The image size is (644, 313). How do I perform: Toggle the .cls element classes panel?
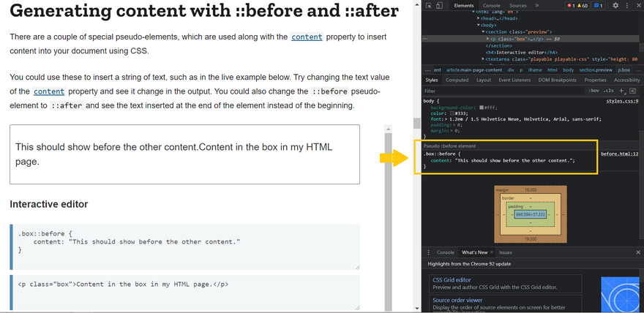[x=608, y=91]
